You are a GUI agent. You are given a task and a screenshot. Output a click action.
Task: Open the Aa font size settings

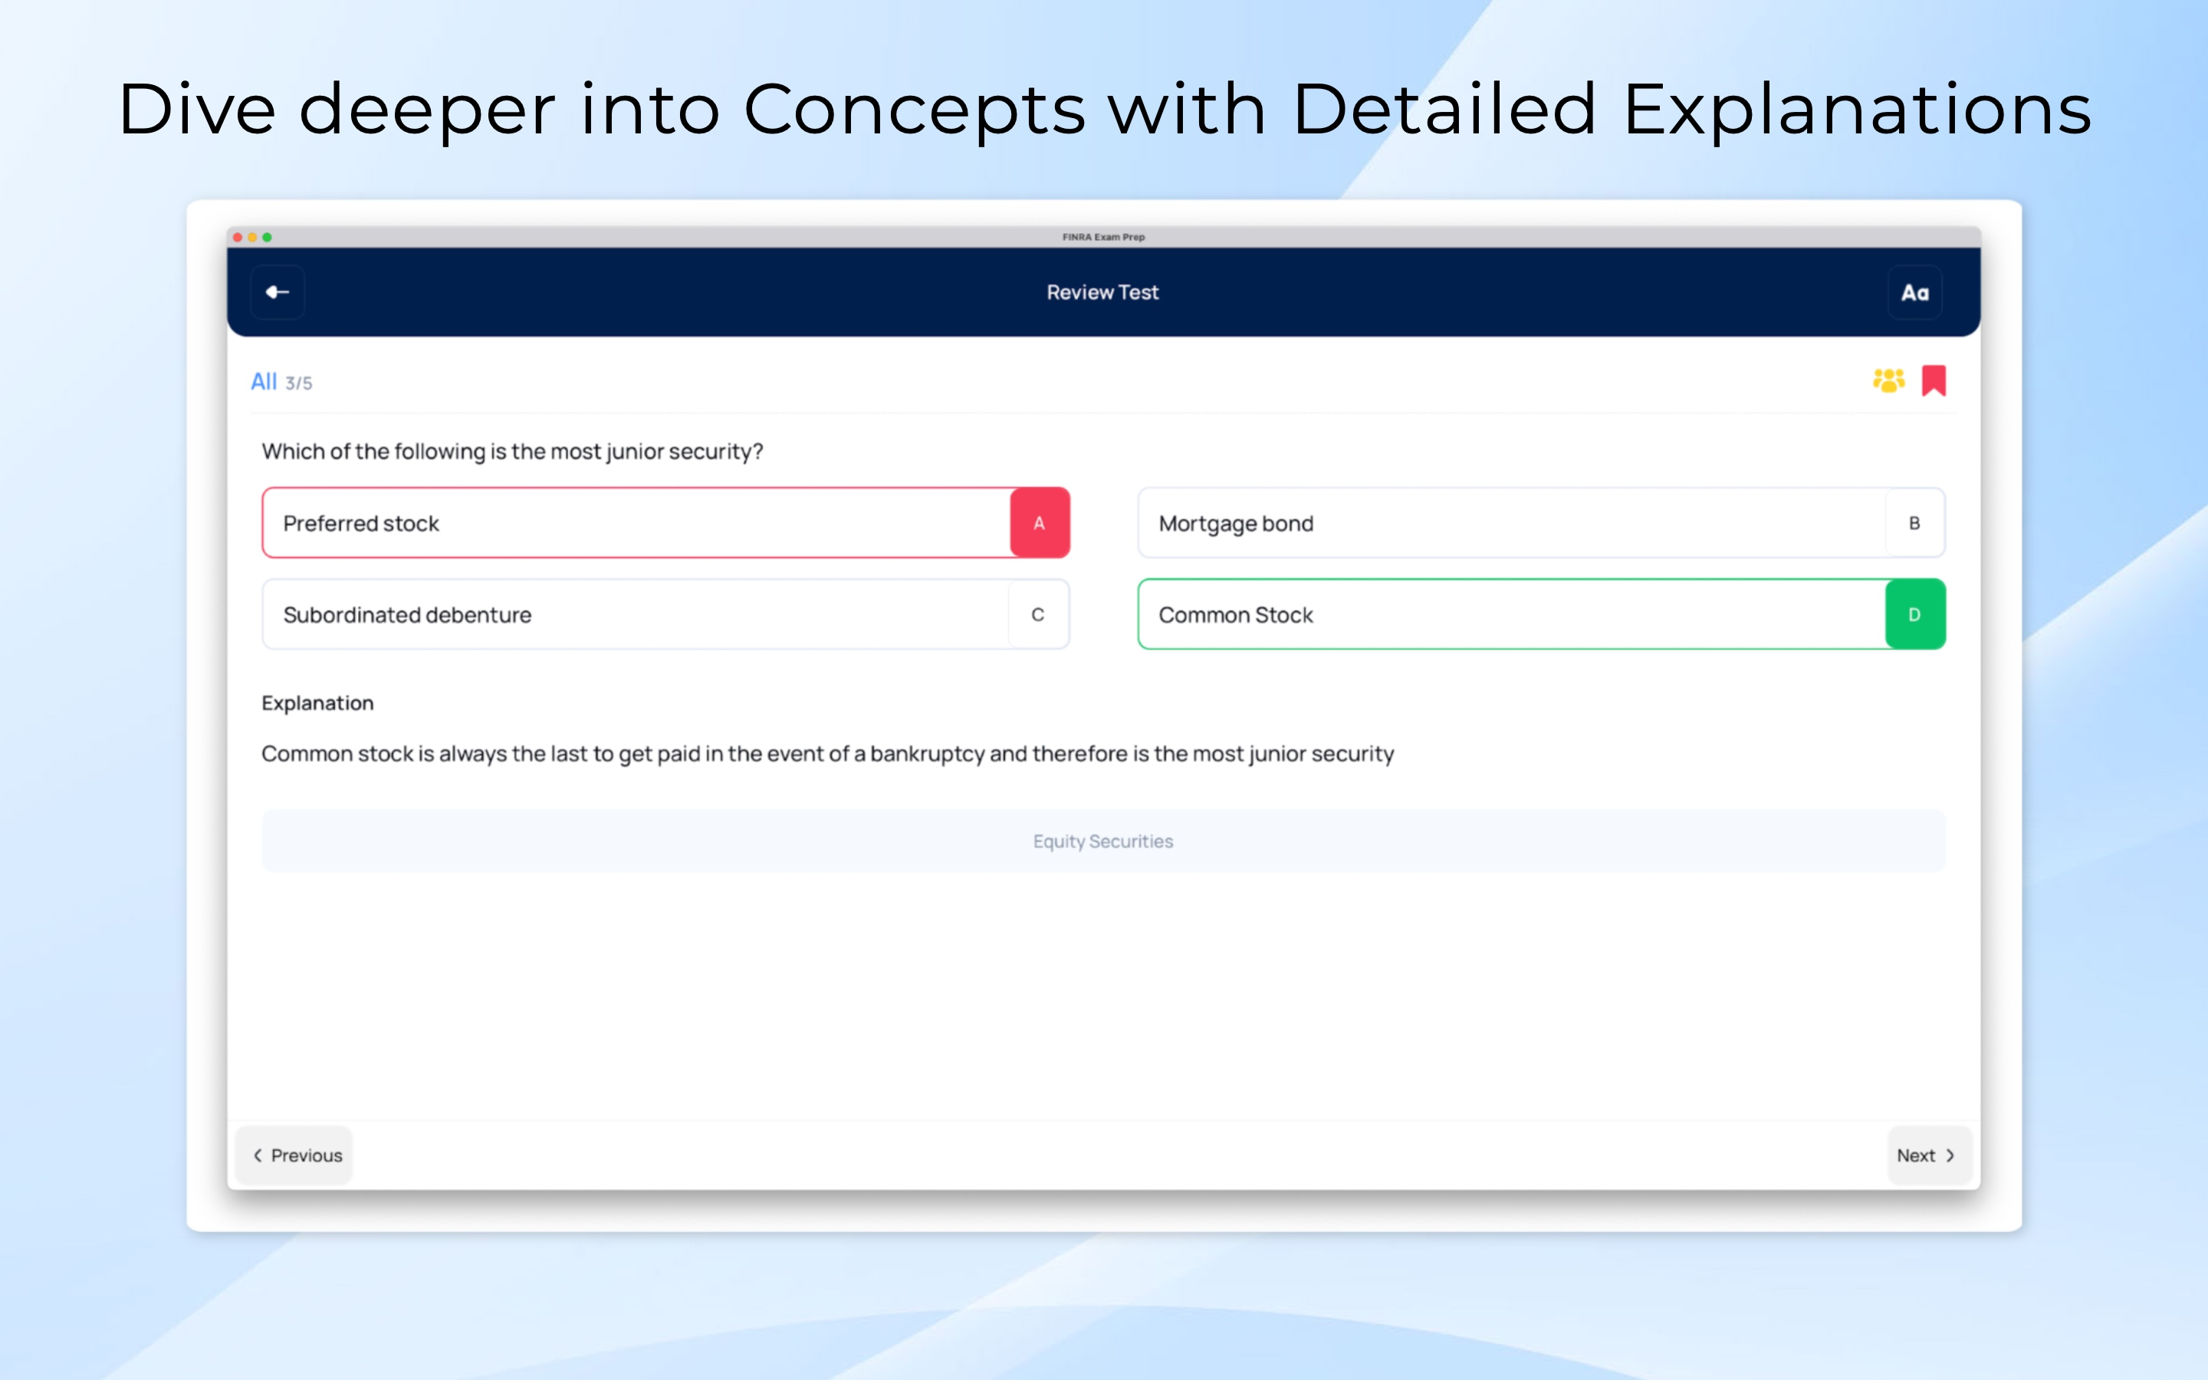1915,292
